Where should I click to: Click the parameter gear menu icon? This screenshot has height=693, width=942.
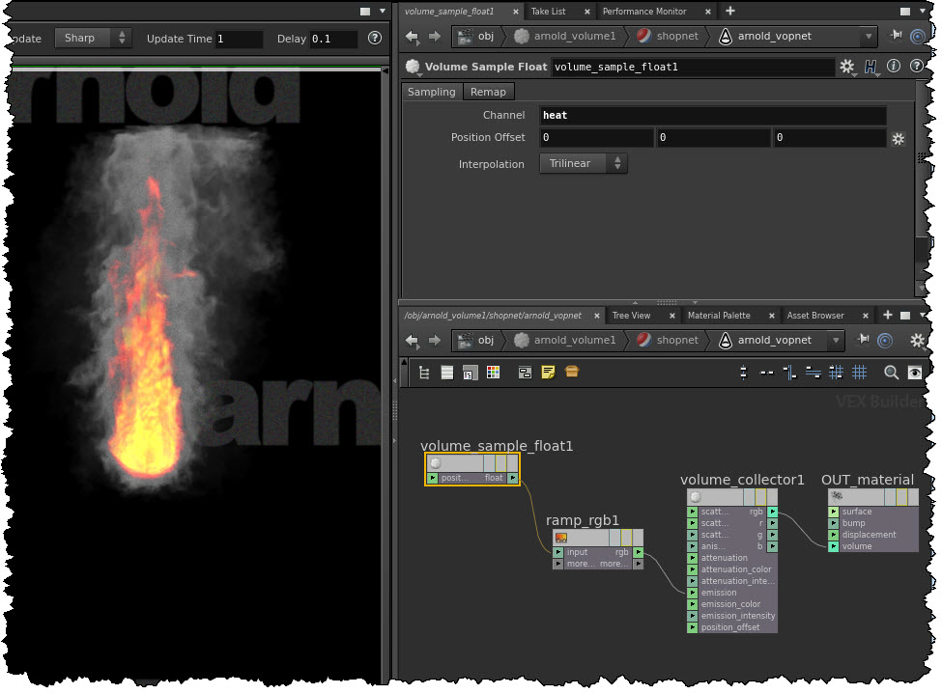[x=847, y=67]
